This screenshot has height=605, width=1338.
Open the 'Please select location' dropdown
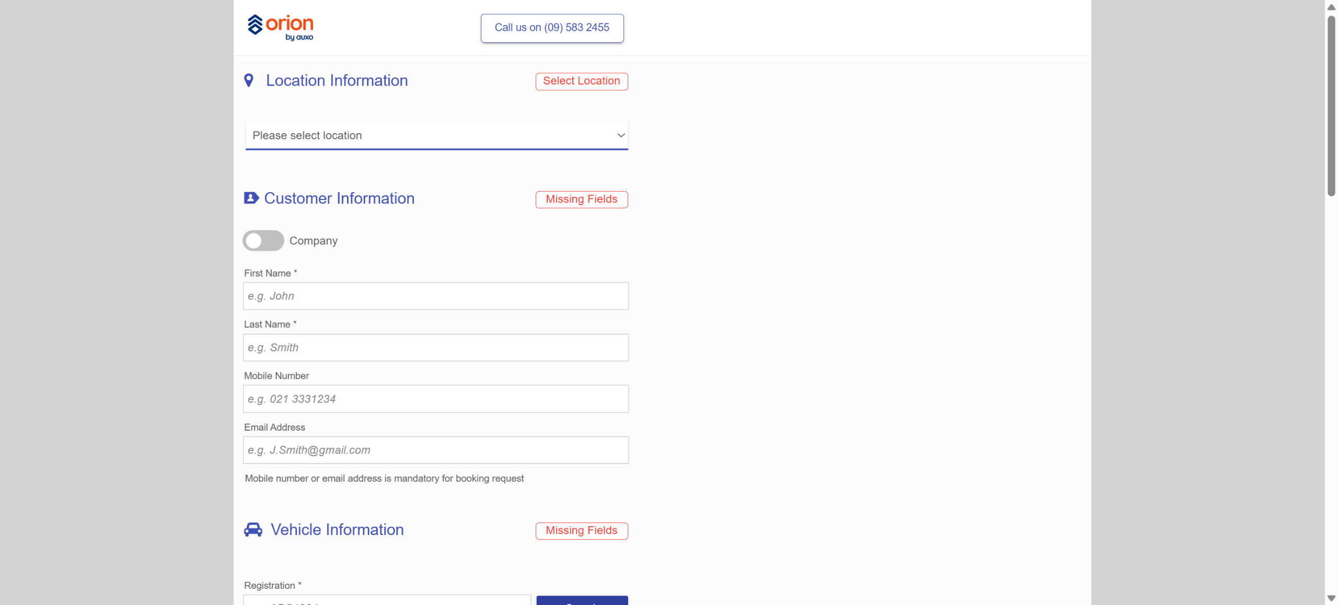click(x=436, y=135)
